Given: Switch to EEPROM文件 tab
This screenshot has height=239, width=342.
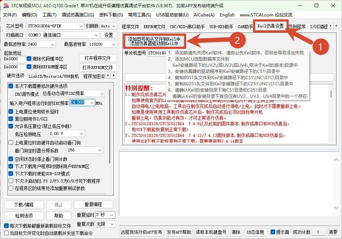Looking at the screenshot, I should [154, 27].
